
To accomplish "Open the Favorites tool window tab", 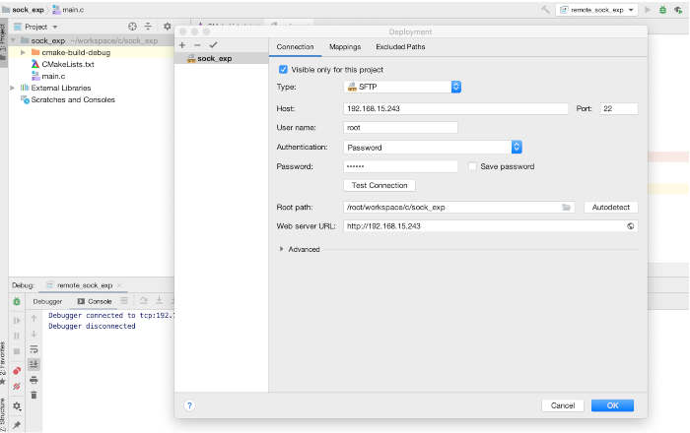I will pyautogui.click(x=3, y=363).
